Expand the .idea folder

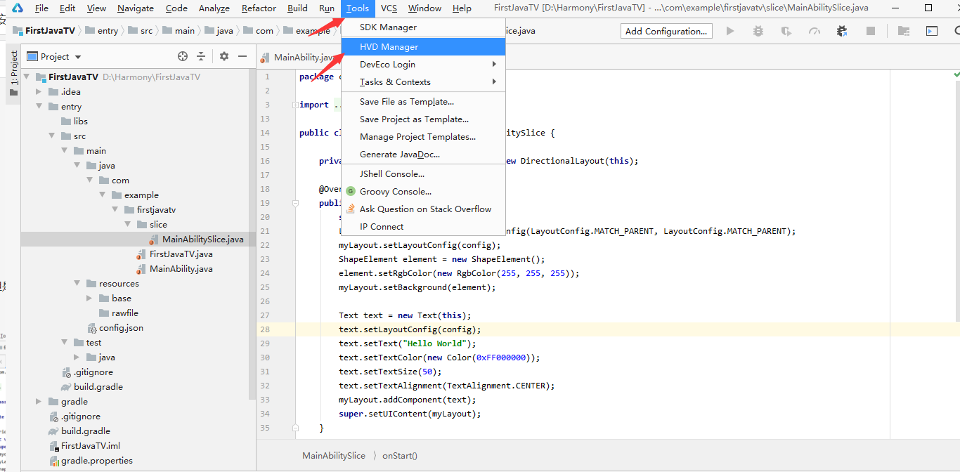point(39,92)
